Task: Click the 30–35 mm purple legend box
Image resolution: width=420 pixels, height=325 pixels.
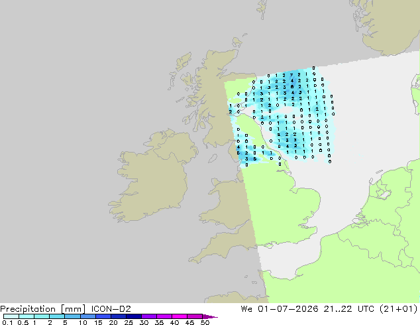Action: pyautogui.click(x=148, y=316)
